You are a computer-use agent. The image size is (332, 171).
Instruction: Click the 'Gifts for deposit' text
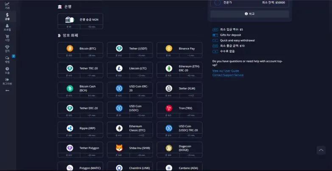click(230, 35)
